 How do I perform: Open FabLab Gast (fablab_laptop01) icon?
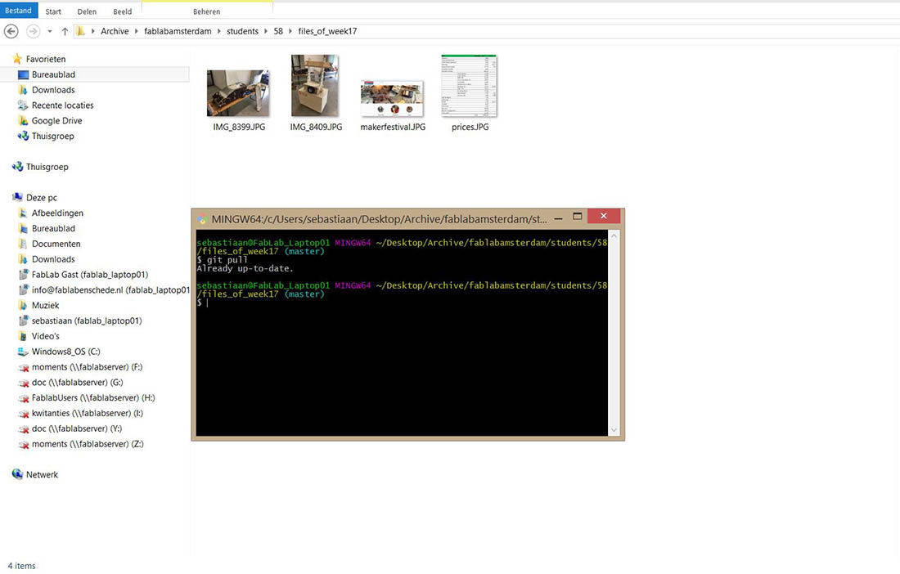pos(23,274)
